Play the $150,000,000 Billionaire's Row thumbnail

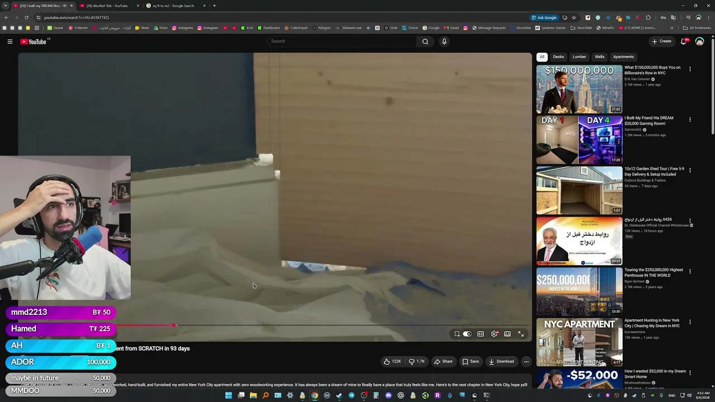(x=579, y=89)
